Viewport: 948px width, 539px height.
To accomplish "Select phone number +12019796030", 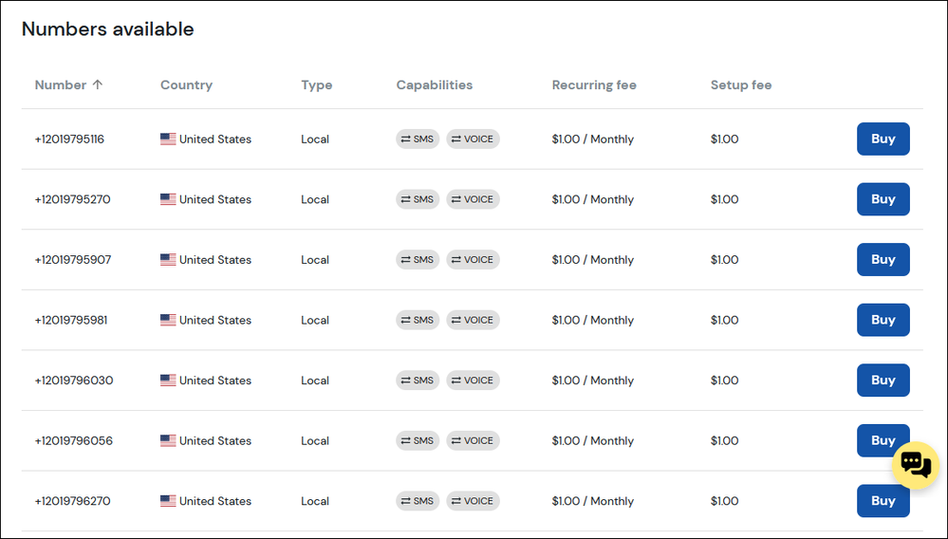I will coord(74,381).
